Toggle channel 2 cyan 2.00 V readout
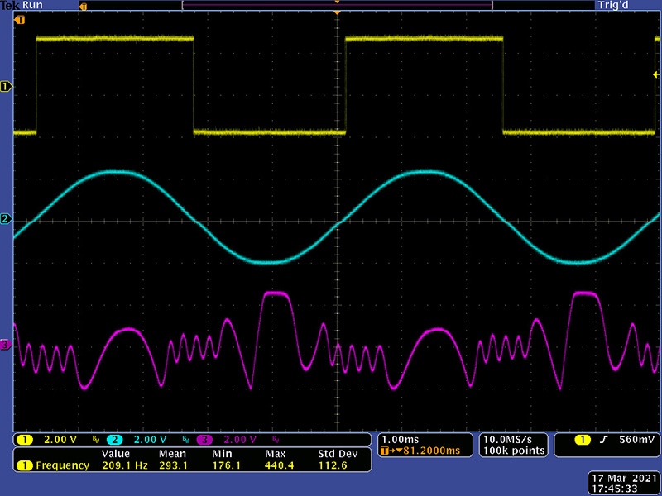Screen dimensions: 662x496 [x=141, y=439]
